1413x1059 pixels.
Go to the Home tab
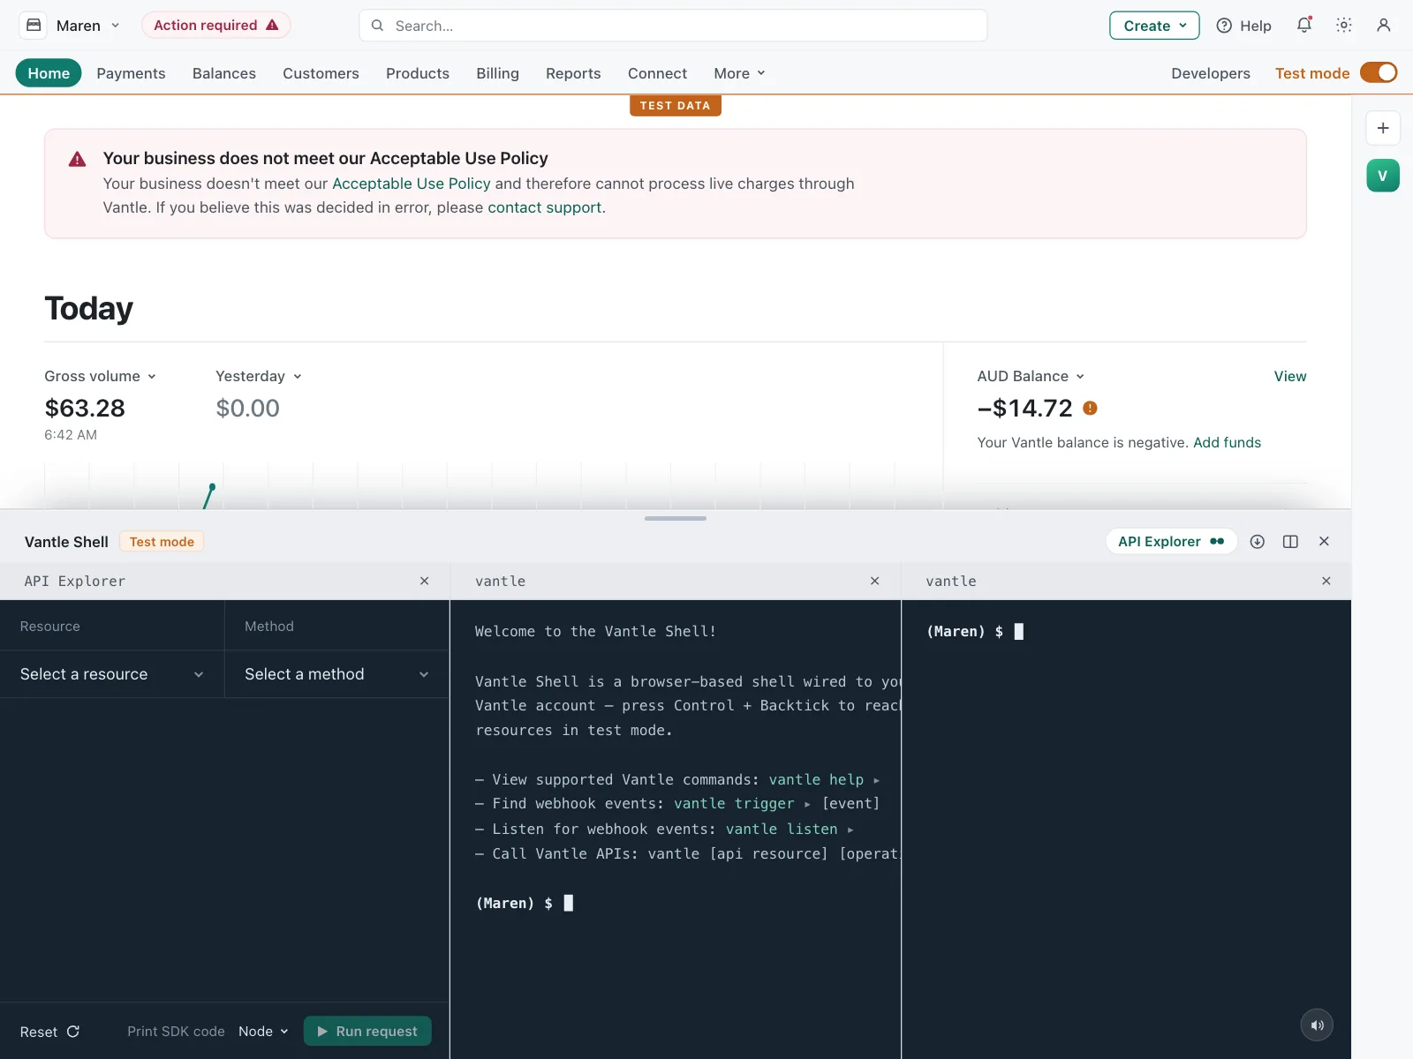(49, 73)
